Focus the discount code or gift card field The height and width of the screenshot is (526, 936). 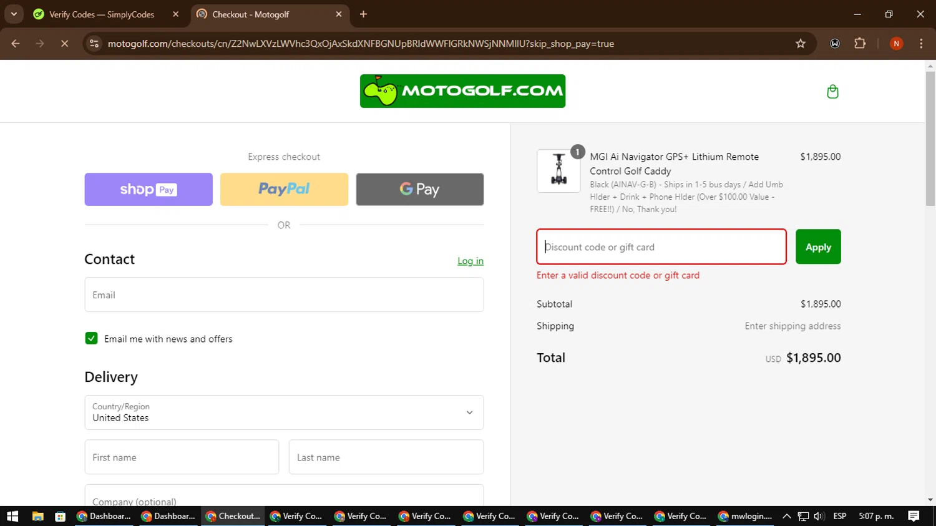[x=661, y=246]
